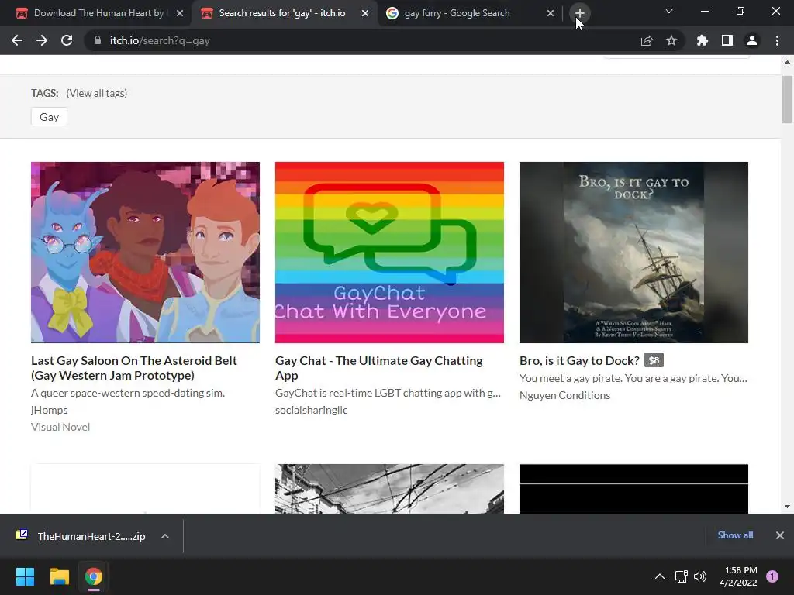
Task: Open a new tab with plus button
Action: (x=579, y=13)
